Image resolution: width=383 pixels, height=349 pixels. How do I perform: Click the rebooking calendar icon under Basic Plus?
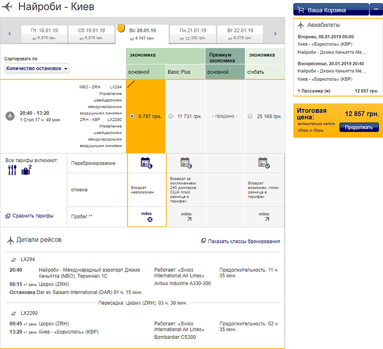[x=186, y=163]
